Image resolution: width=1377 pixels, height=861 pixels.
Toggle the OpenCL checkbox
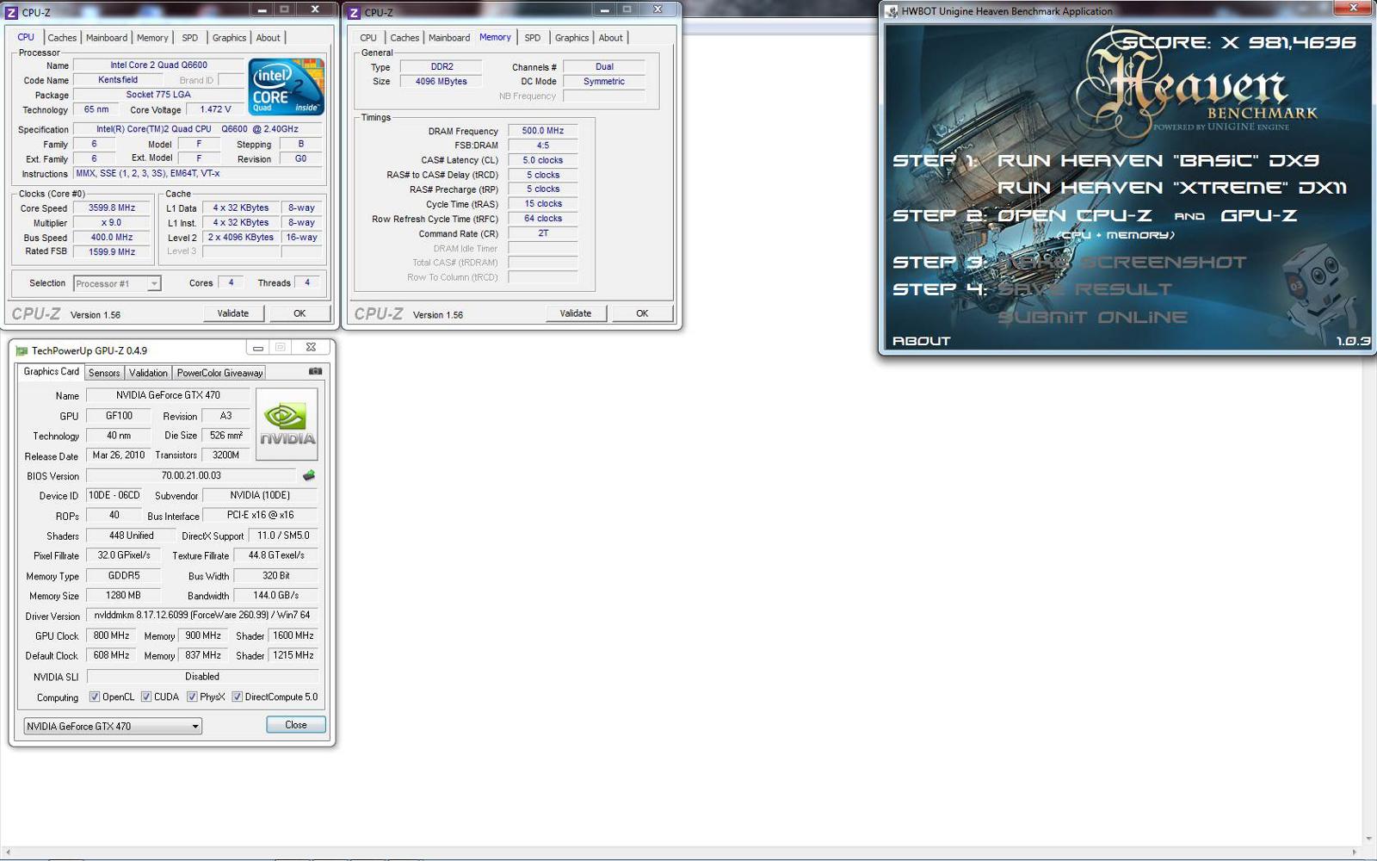(95, 697)
